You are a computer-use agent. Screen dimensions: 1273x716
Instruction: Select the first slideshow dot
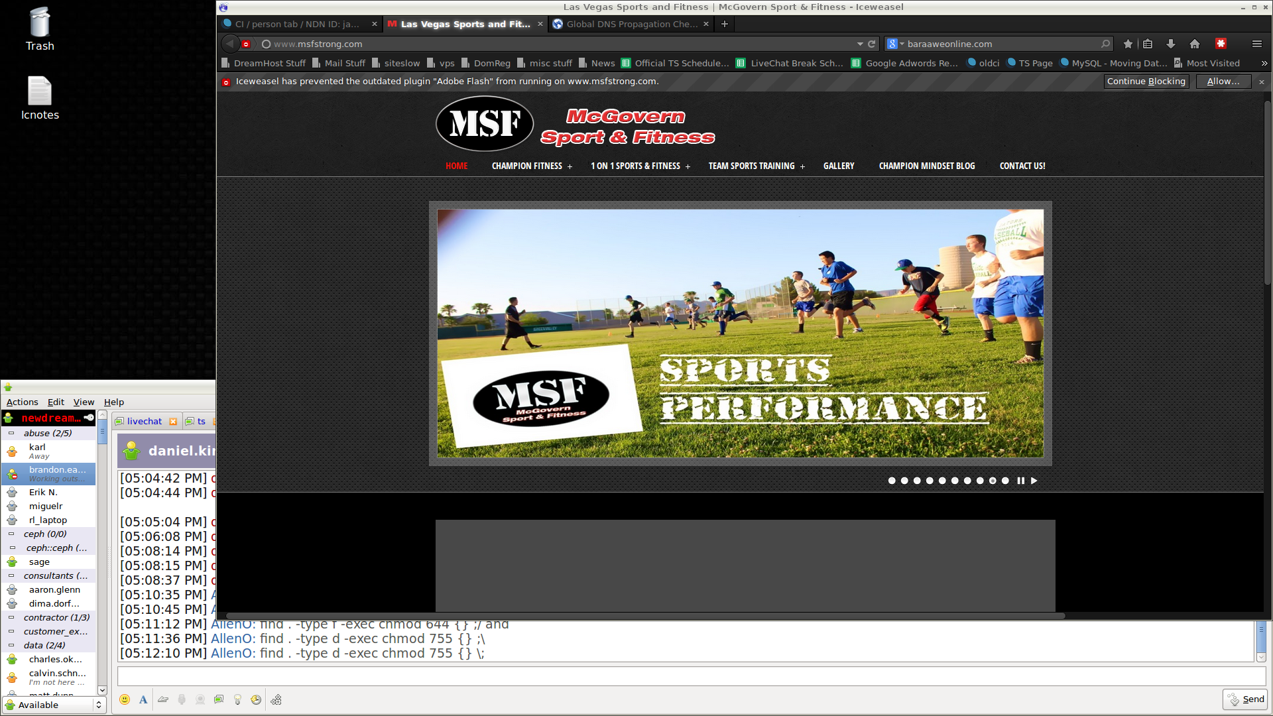(x=892, y=481)
